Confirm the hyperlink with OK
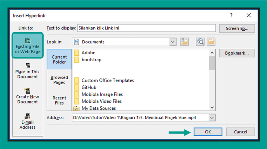 [x=208, y=132]
